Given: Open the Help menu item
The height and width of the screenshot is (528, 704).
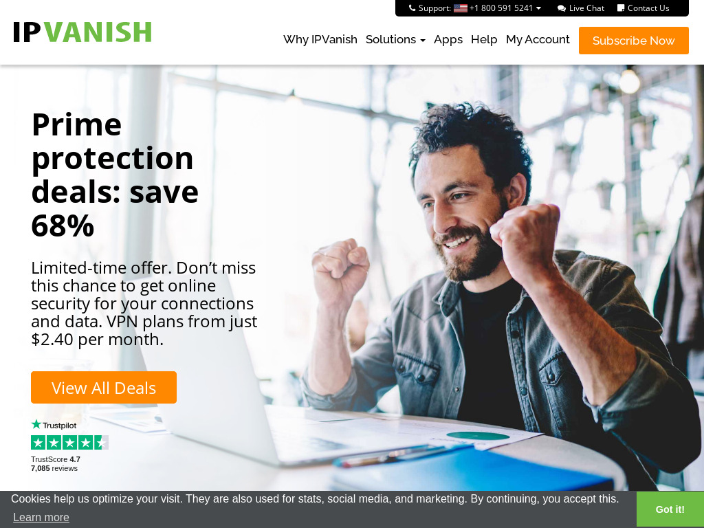Looking at the screenshot, I should [x=484, y=39].
